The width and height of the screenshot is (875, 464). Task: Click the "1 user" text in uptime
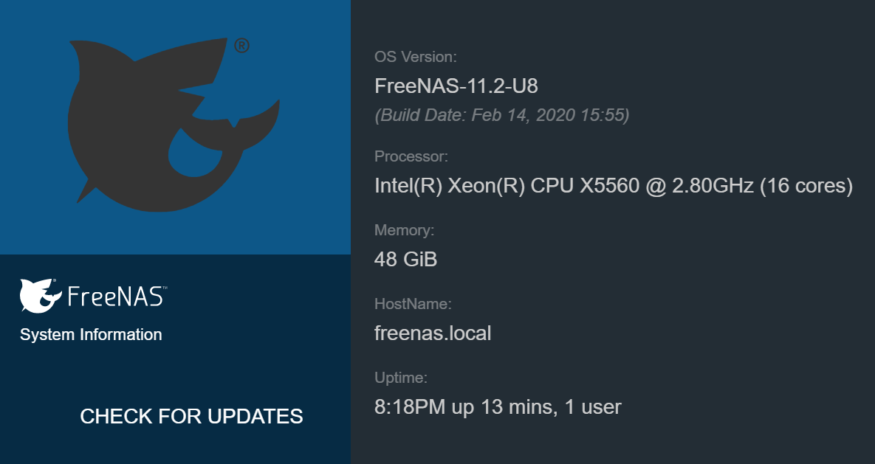pos(593,406)
